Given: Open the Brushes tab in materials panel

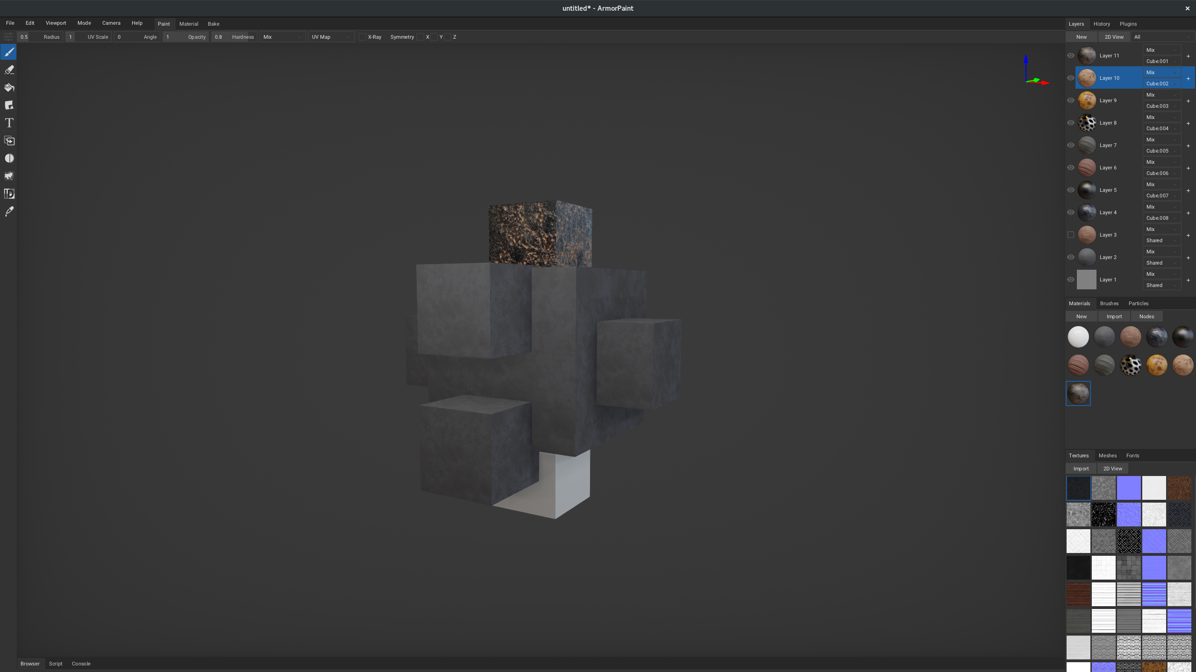Looking at the screenshot, I should coord(1109,303).
